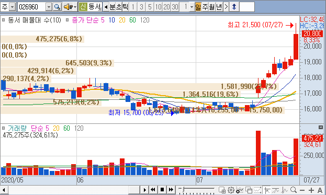Click the horizontal scrollbar left arrow
Image resolution: width=326 pixels, height=195 pixels.
(4, 190)
